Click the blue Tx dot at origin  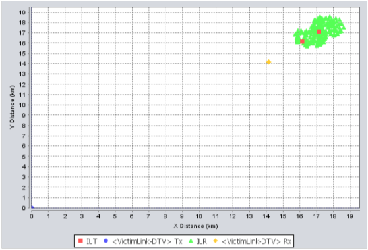click(32, 207)
